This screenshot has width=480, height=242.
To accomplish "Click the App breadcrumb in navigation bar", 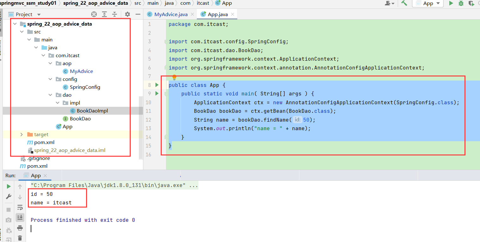I will [x=223, y=3].
